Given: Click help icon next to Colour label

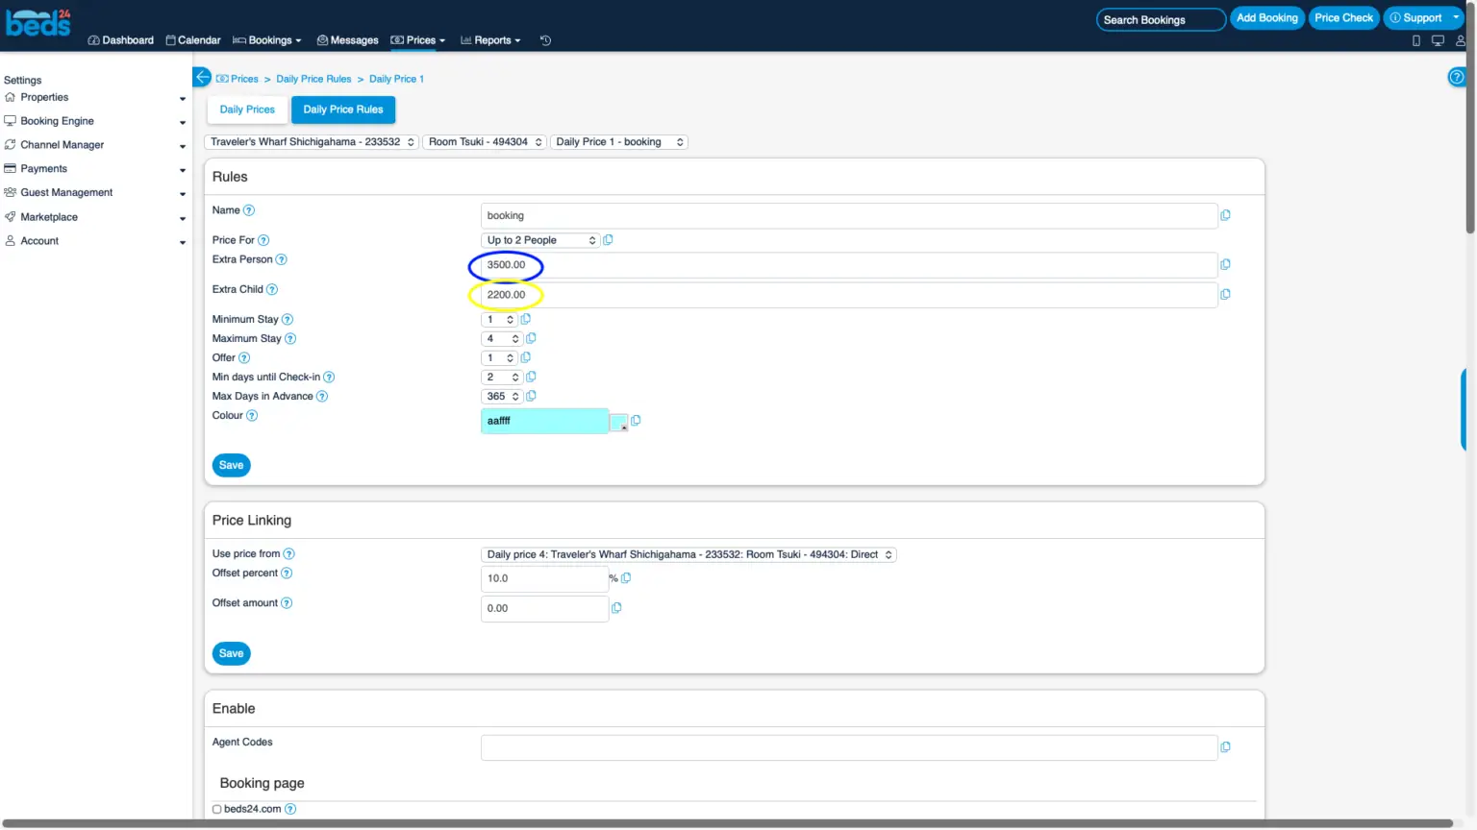Looking at the screenshot, I should pos(252,416).
